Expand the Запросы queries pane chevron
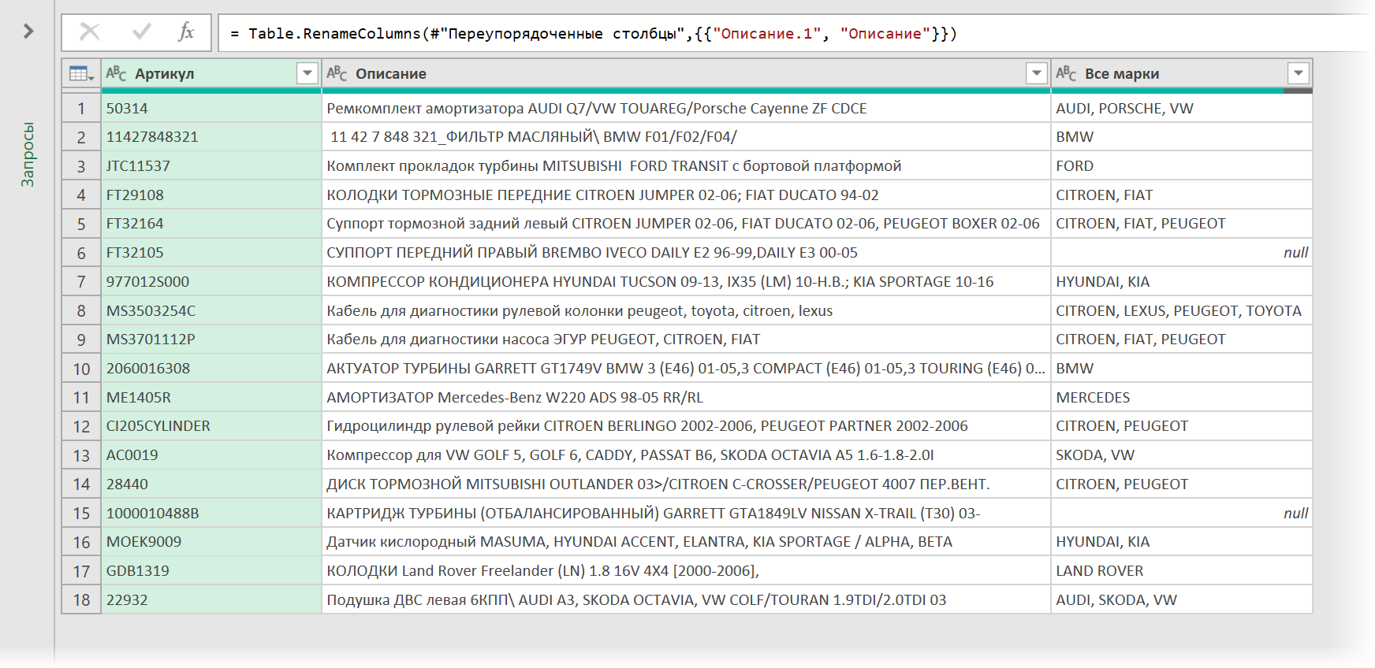 (28, 31)
